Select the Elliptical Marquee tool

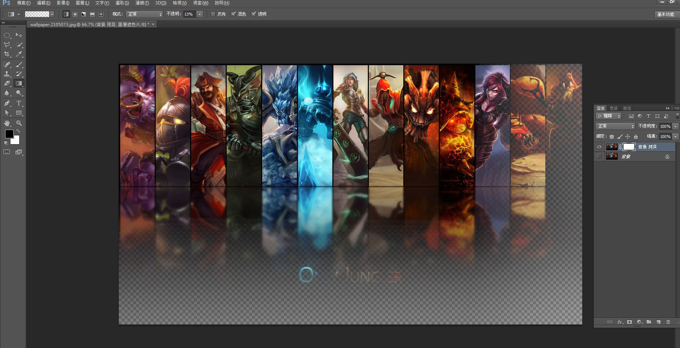[x=7, y=35]
